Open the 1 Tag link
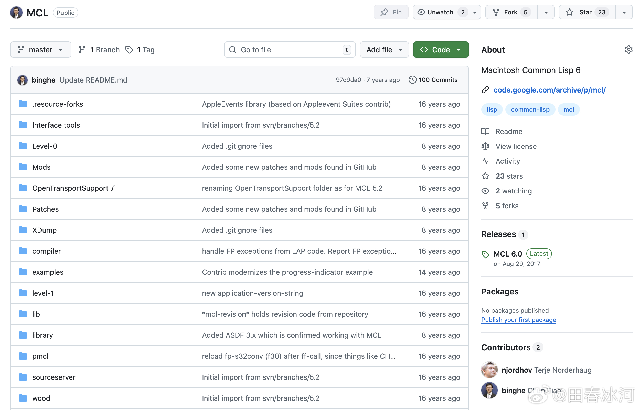640x410 pixels. click(x=140, y=49)
